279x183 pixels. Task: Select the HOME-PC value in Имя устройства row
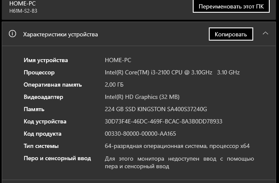tap(118, 60)
